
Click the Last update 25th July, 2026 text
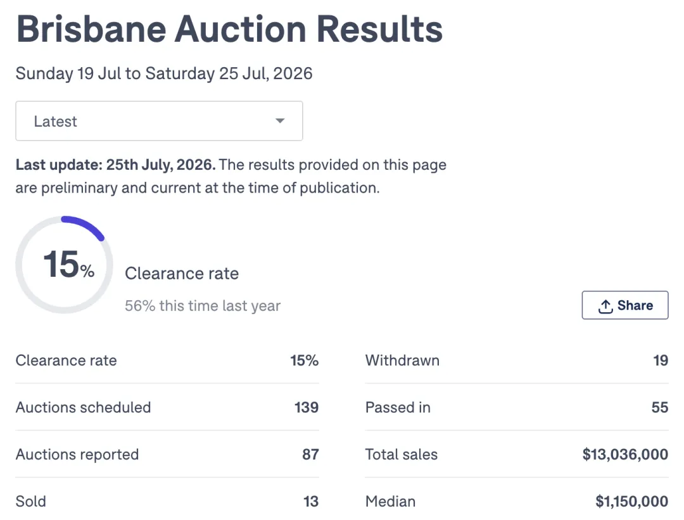click(116, 165)
